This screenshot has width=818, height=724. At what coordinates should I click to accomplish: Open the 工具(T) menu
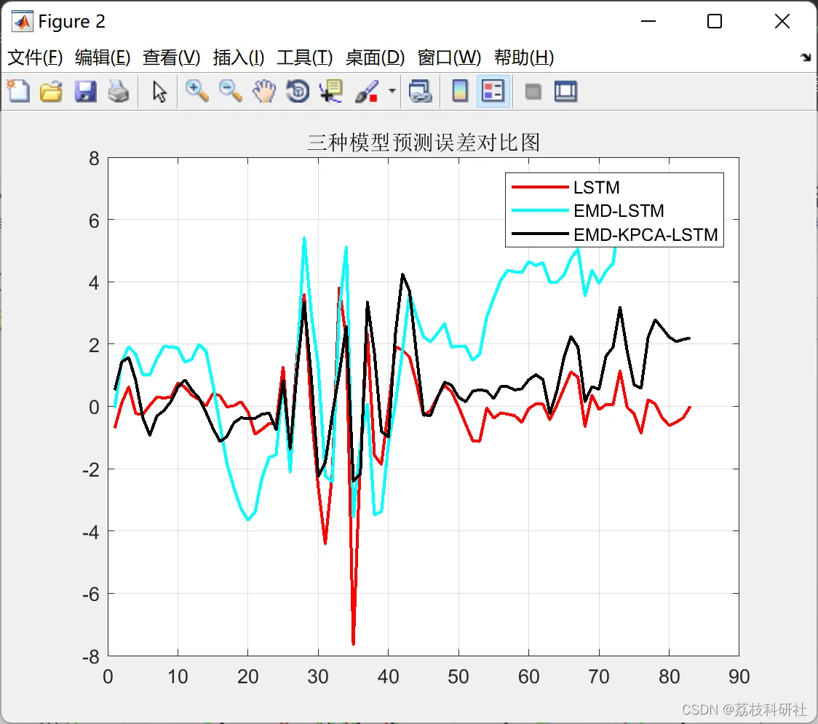[305, 57]
